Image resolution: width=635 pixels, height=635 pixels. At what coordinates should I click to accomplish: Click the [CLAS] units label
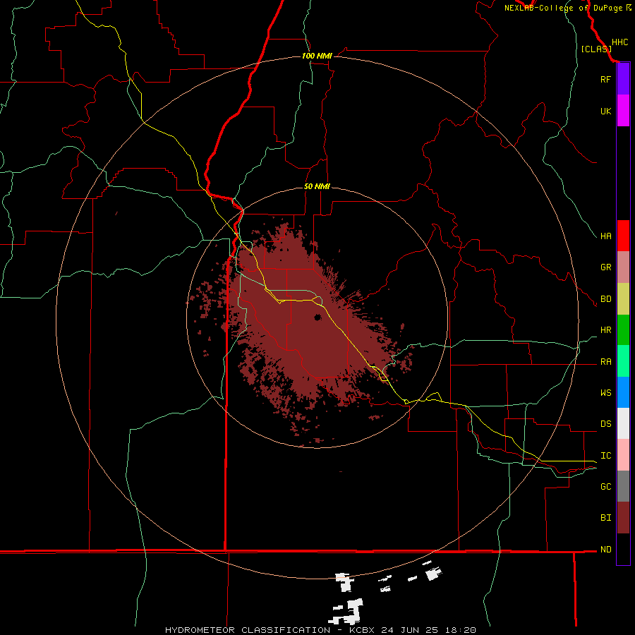(596, 49)
